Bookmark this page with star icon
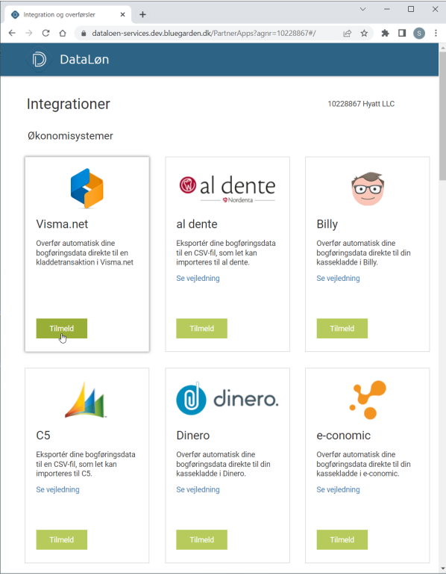Screen dimensions: 446x576 364,33
